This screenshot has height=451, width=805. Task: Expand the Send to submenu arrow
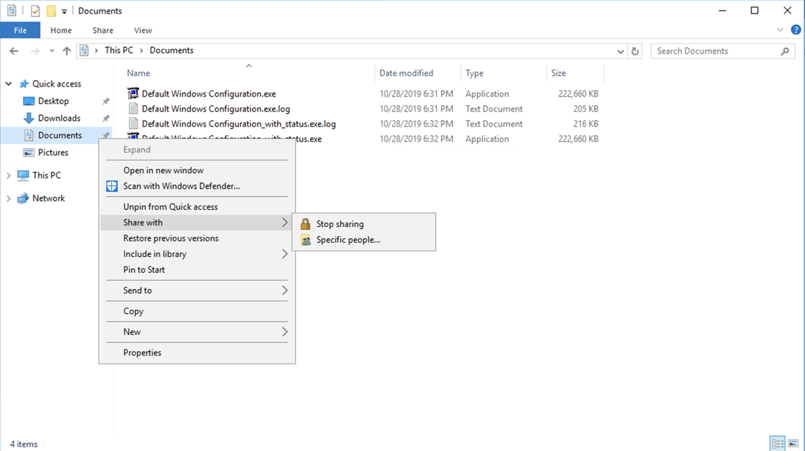pyautogui.click(x=284, y=291)
